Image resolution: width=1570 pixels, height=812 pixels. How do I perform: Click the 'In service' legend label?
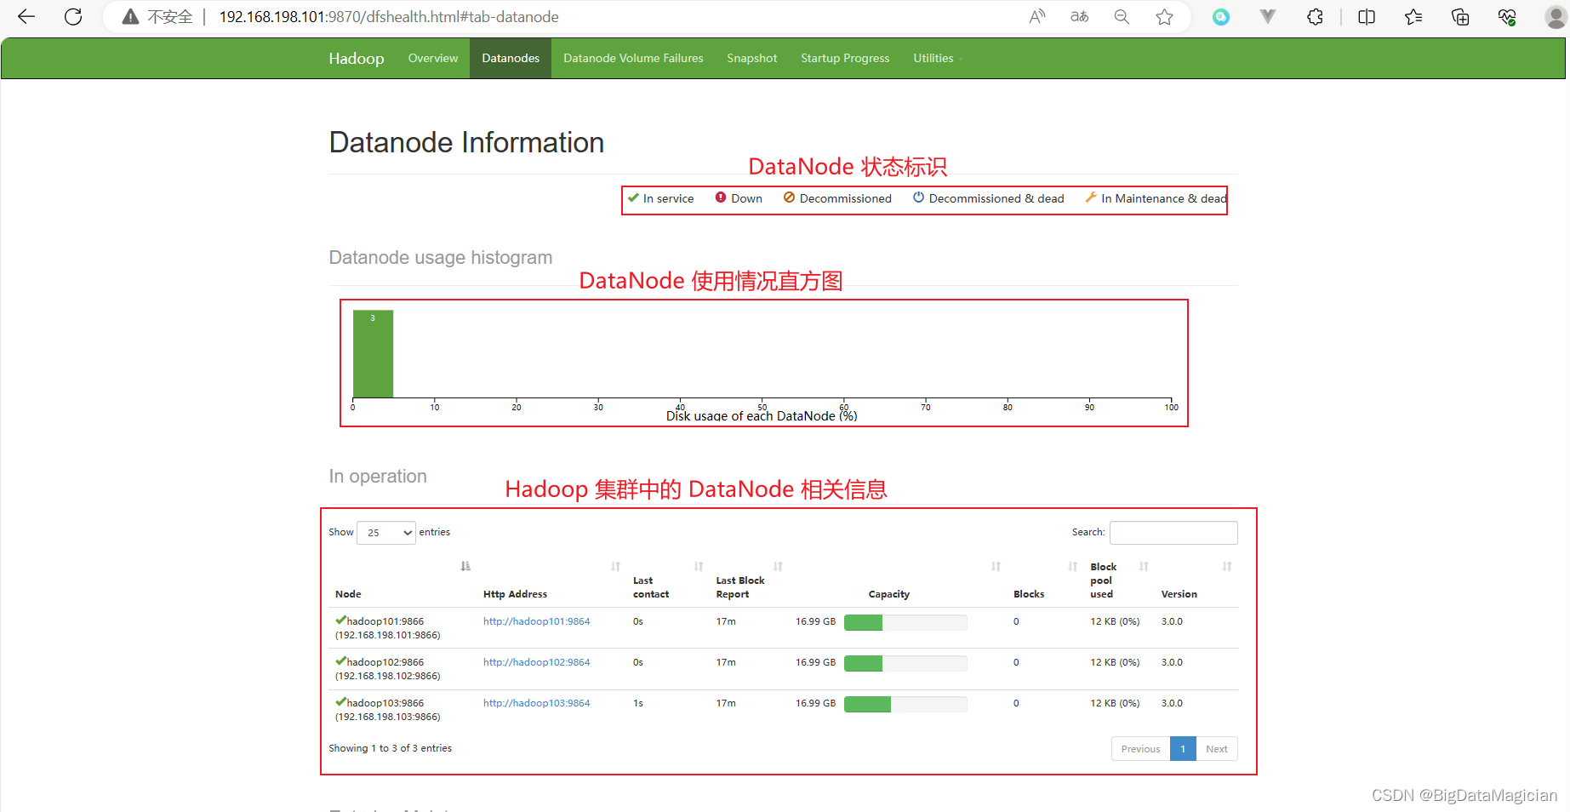click(668, 198)
